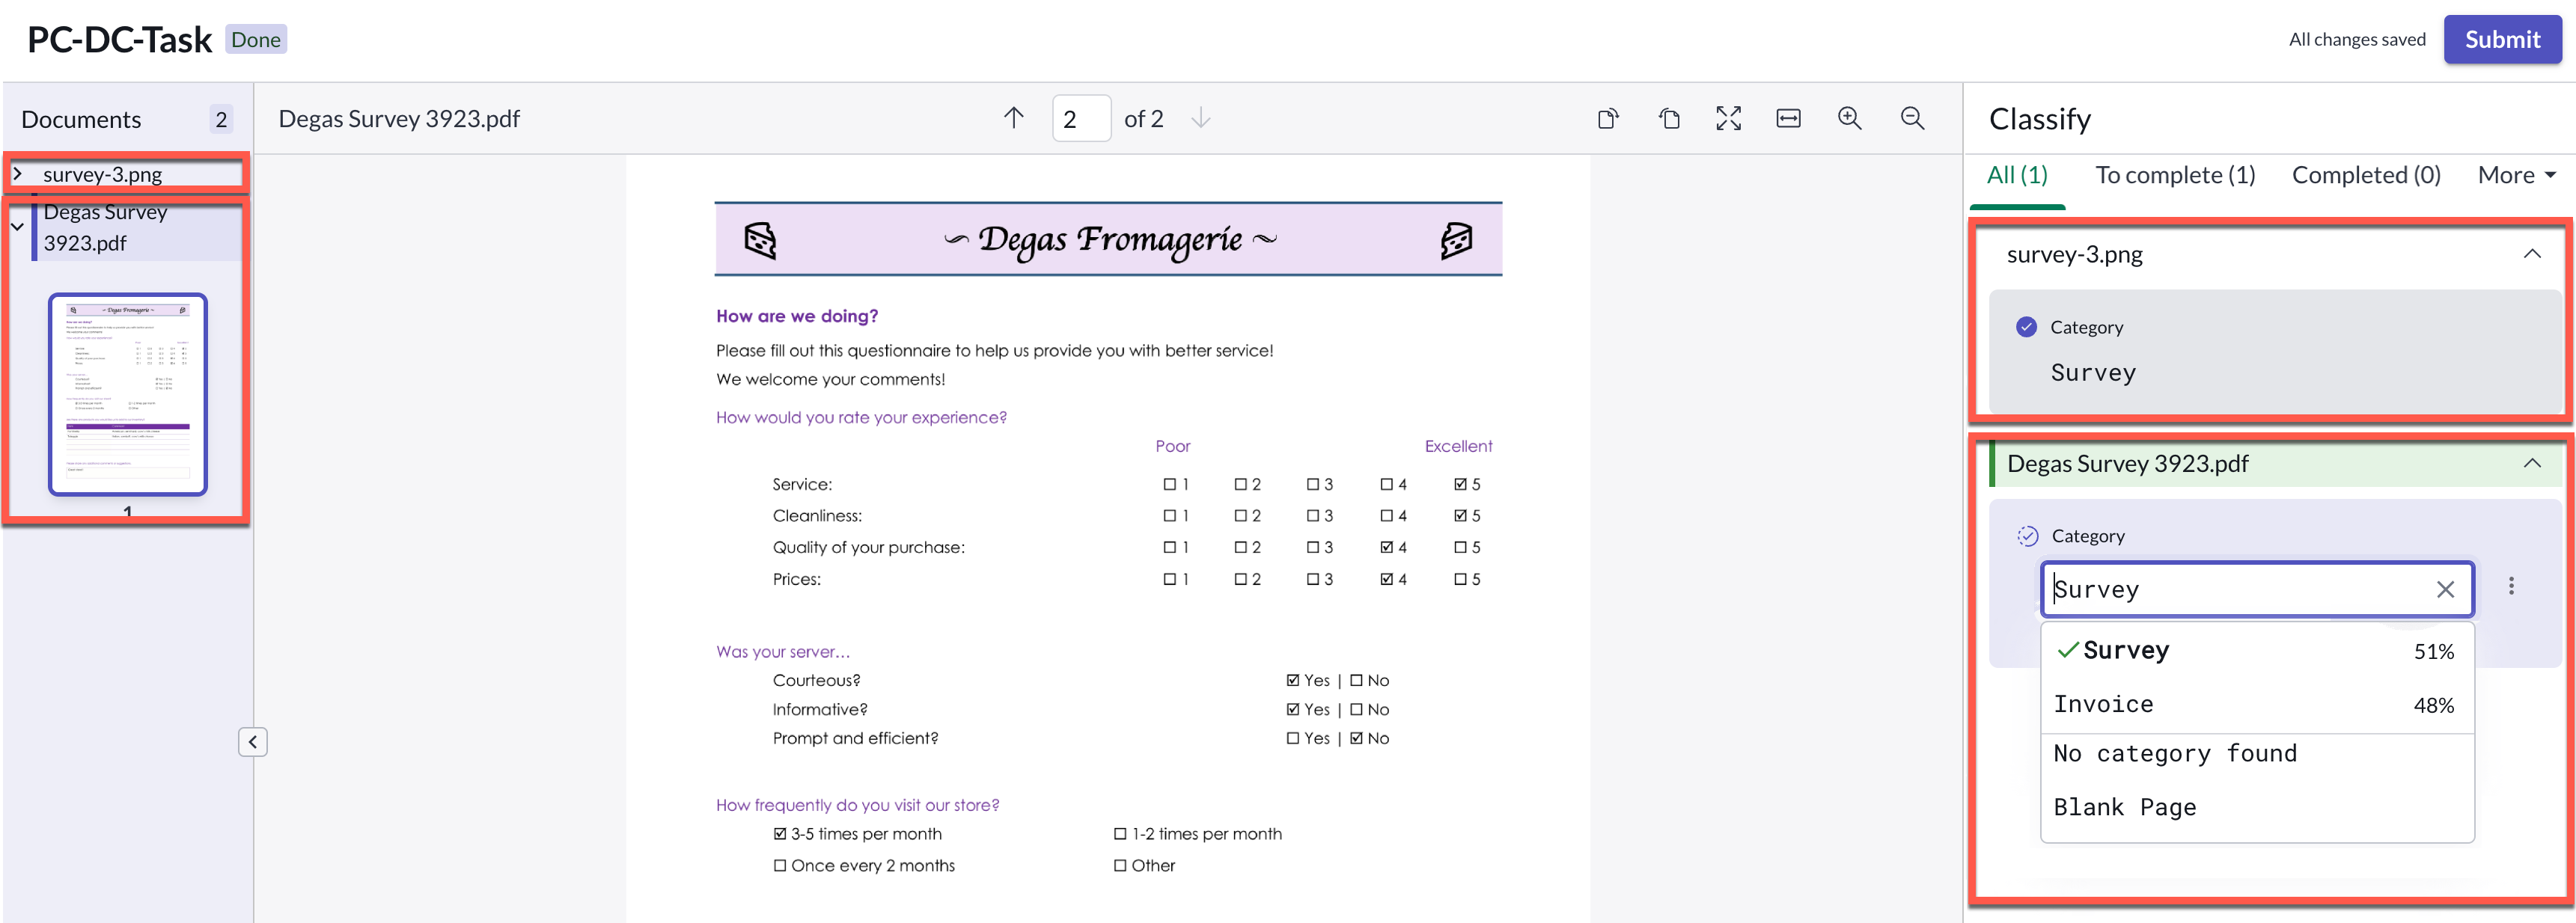Click the PC-DC-Task title

[x=119, y=39]
